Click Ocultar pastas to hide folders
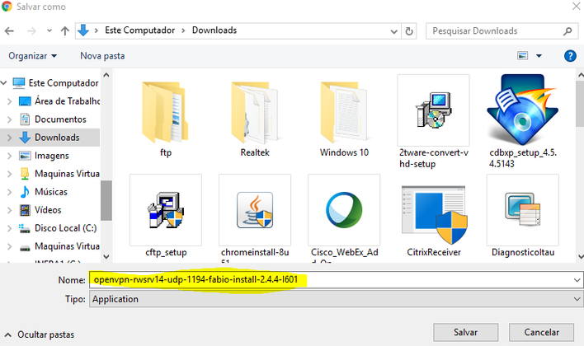 point(40,334)
